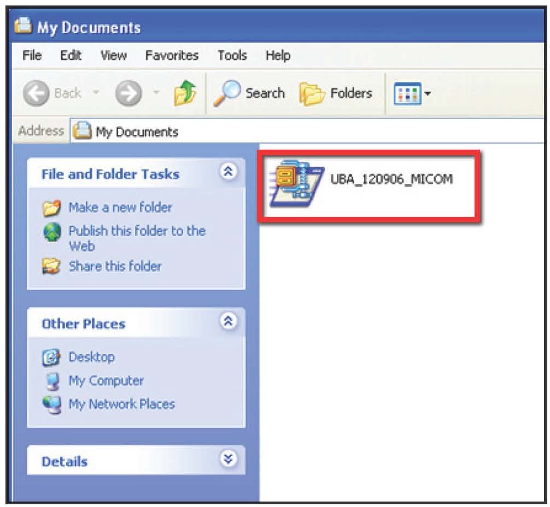Image resolution: width=550 pixels, height=507 pixels.
Task: Open the File menu
Action: [32, 55]
